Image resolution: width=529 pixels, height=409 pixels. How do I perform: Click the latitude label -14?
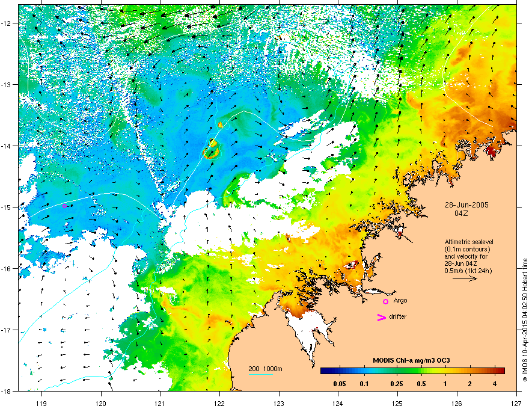(7, 146)
